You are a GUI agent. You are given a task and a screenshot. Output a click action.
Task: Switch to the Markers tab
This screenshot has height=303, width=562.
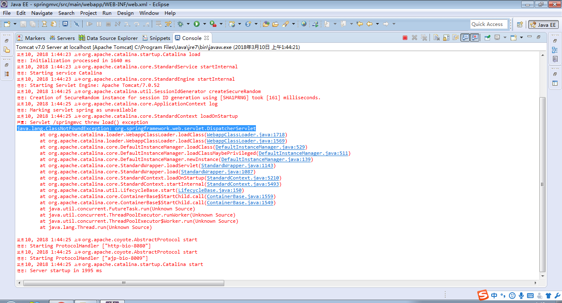tap(31, 38)
